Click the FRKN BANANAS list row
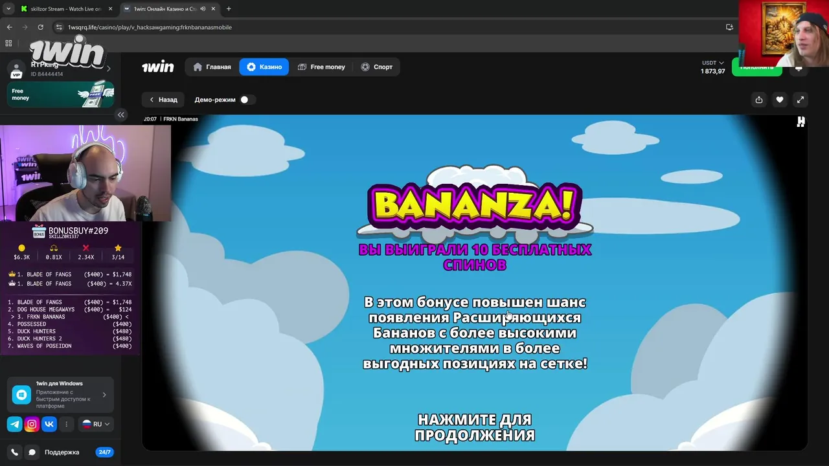 (70, 317)
